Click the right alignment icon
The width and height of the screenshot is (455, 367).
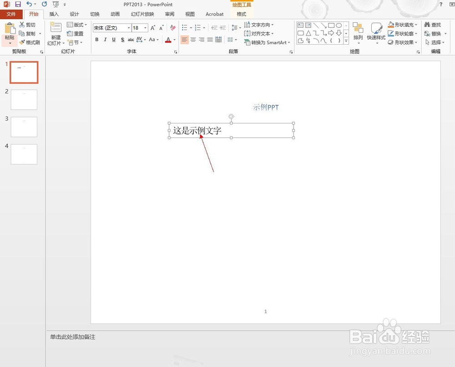tap(202, 40)
